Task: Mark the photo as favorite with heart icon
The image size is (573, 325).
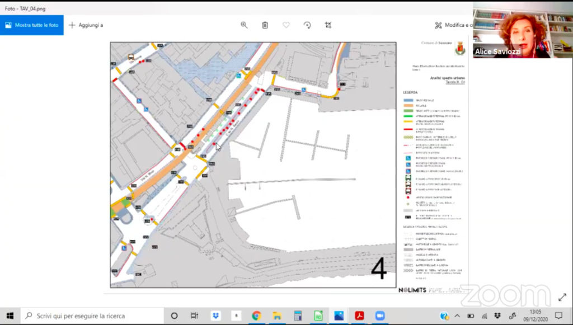Action: pos(286,25)
